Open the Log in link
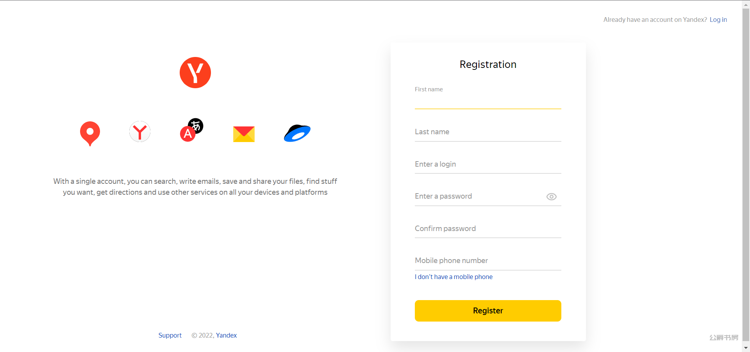The height and width of the screenshot is (352, 750). pos(718,20)
